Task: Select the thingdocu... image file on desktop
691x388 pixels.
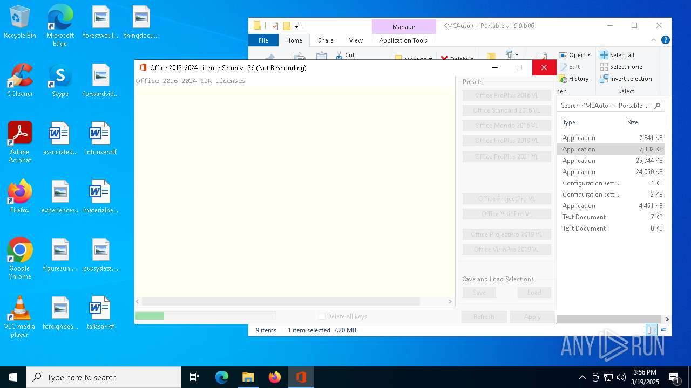Action: [x=141, y=23]
